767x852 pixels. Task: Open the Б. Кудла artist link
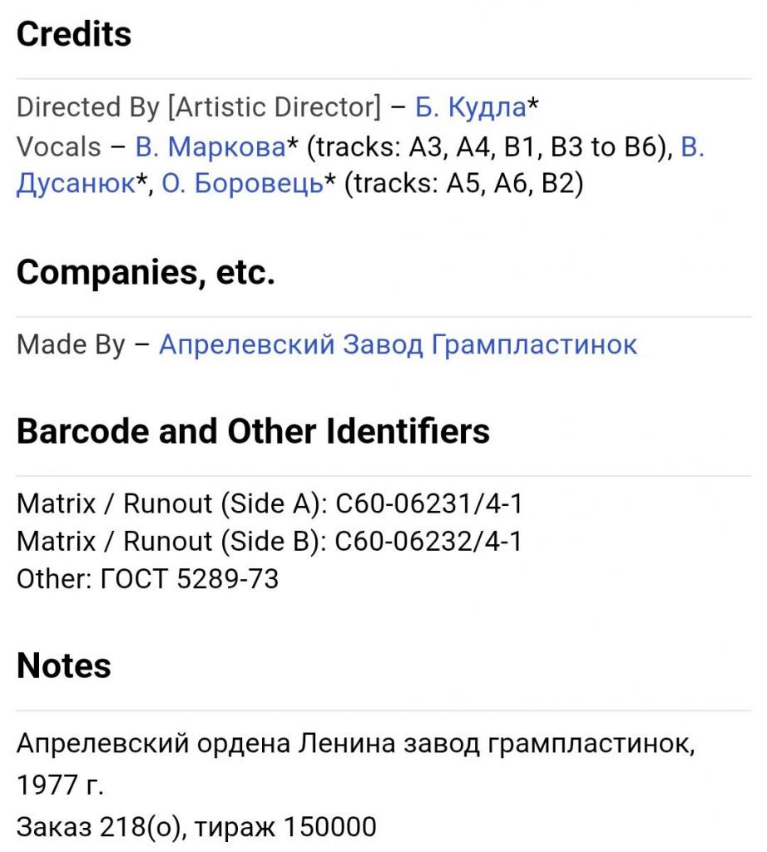pos(470,107)
